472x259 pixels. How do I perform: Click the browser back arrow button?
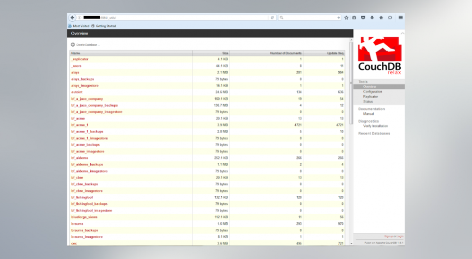(x=72, y=17)
